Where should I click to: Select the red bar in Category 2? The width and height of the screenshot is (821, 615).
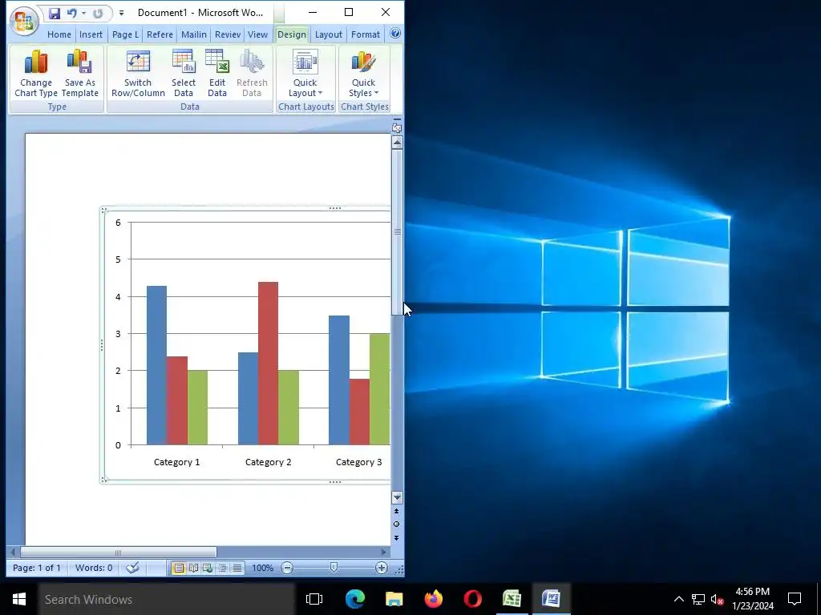click(268, 364)
